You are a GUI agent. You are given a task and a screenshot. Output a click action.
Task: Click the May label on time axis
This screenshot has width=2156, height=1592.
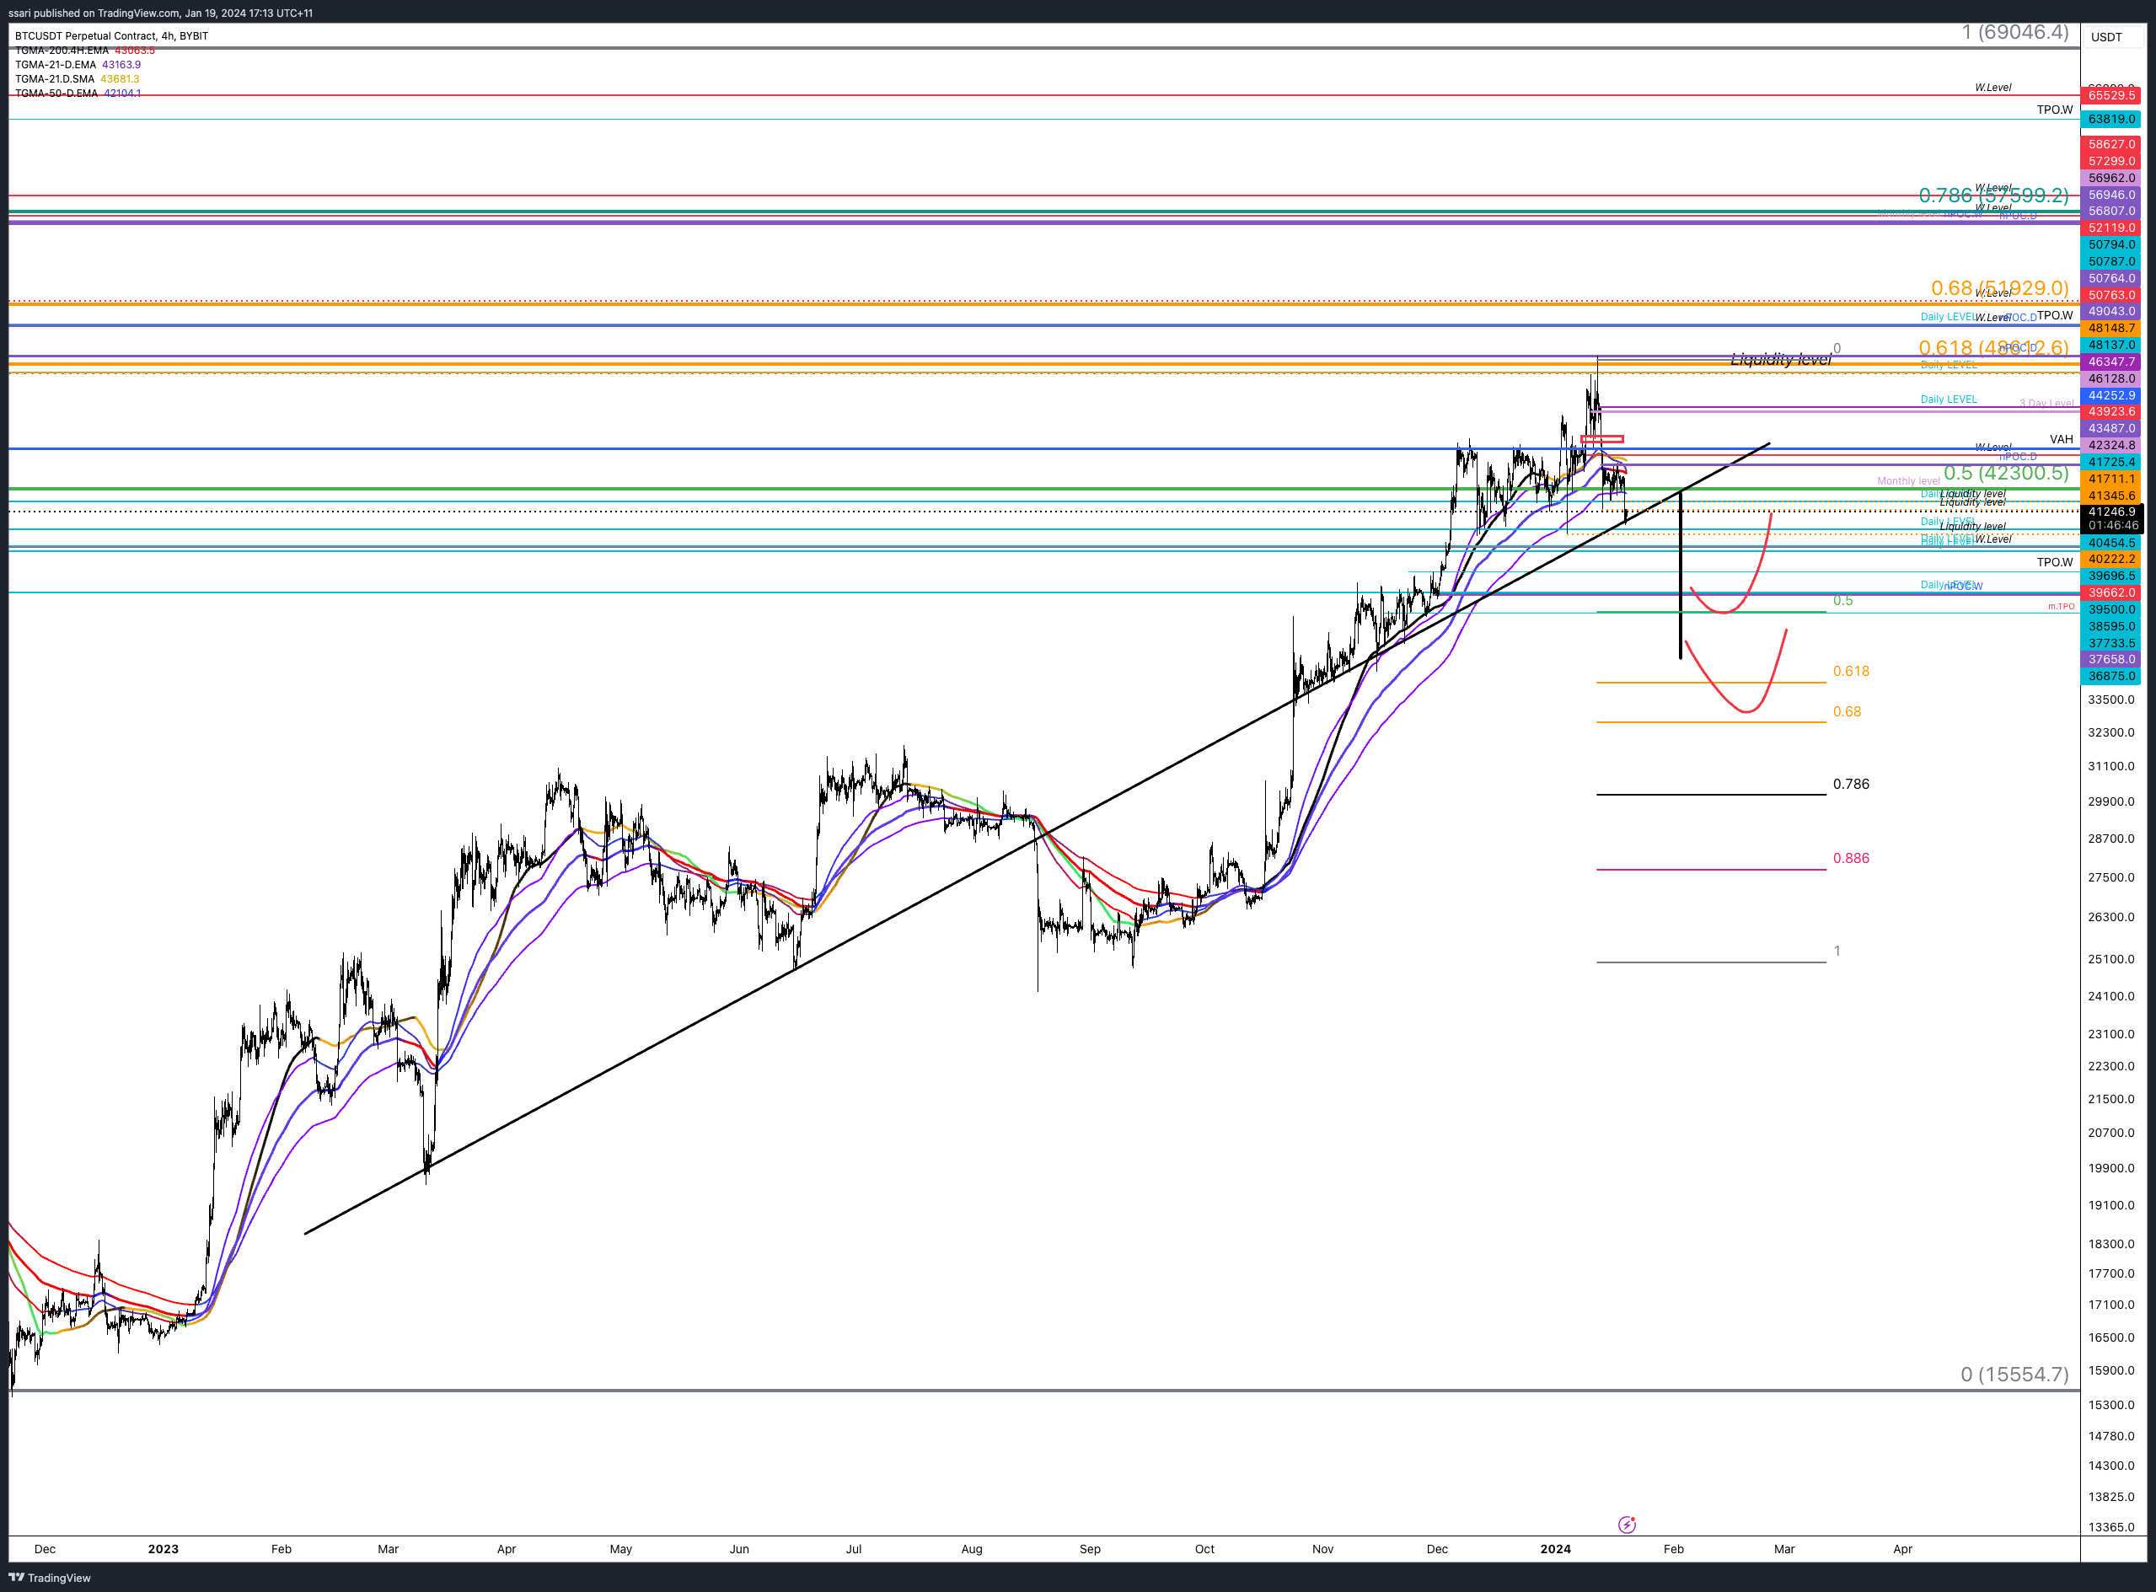620,1550
